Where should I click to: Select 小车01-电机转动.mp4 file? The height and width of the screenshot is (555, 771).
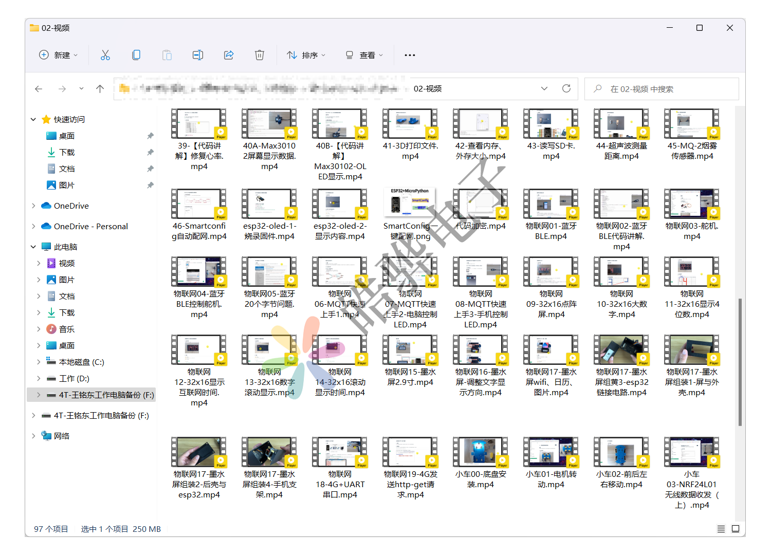tap(551, 463)
